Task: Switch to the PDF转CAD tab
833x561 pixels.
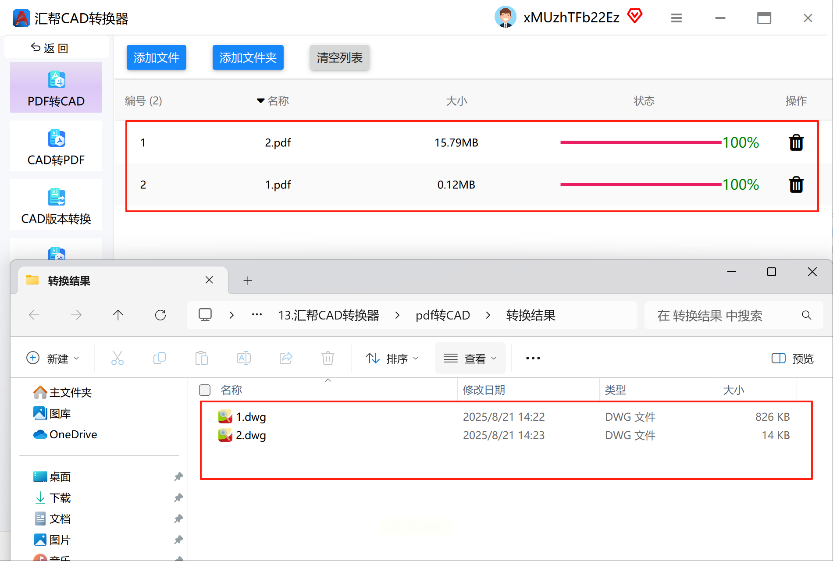Action: [x=56, y=88]
